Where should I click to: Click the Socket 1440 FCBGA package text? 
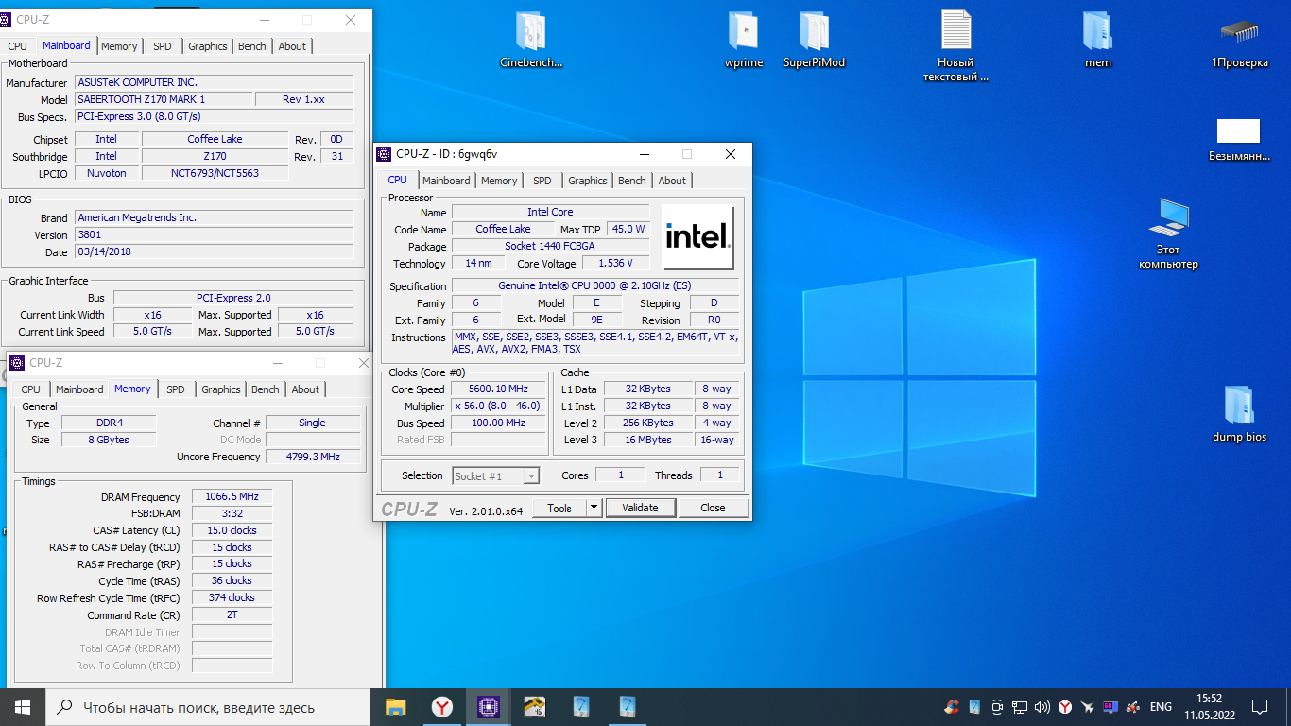(x=550, y=246)
